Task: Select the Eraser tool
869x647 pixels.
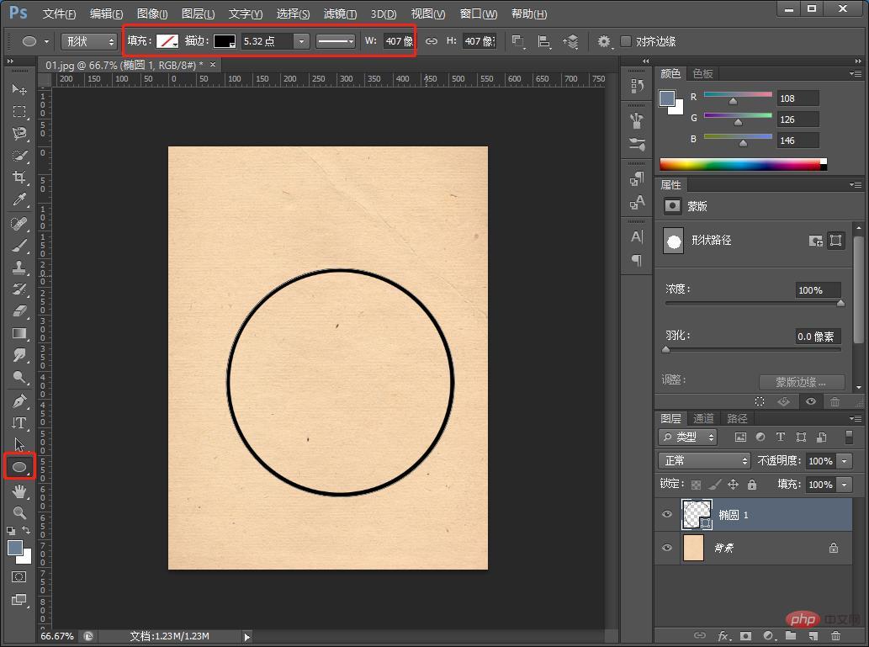Action: (x=19, y=311)
